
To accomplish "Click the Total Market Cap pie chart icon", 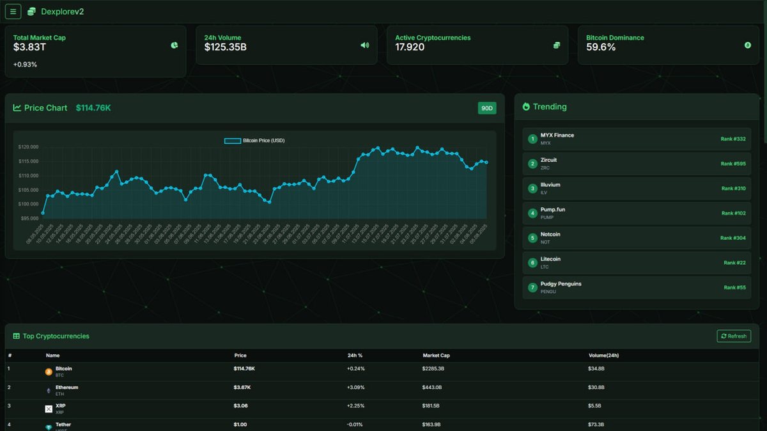I will tap(174, 45).
